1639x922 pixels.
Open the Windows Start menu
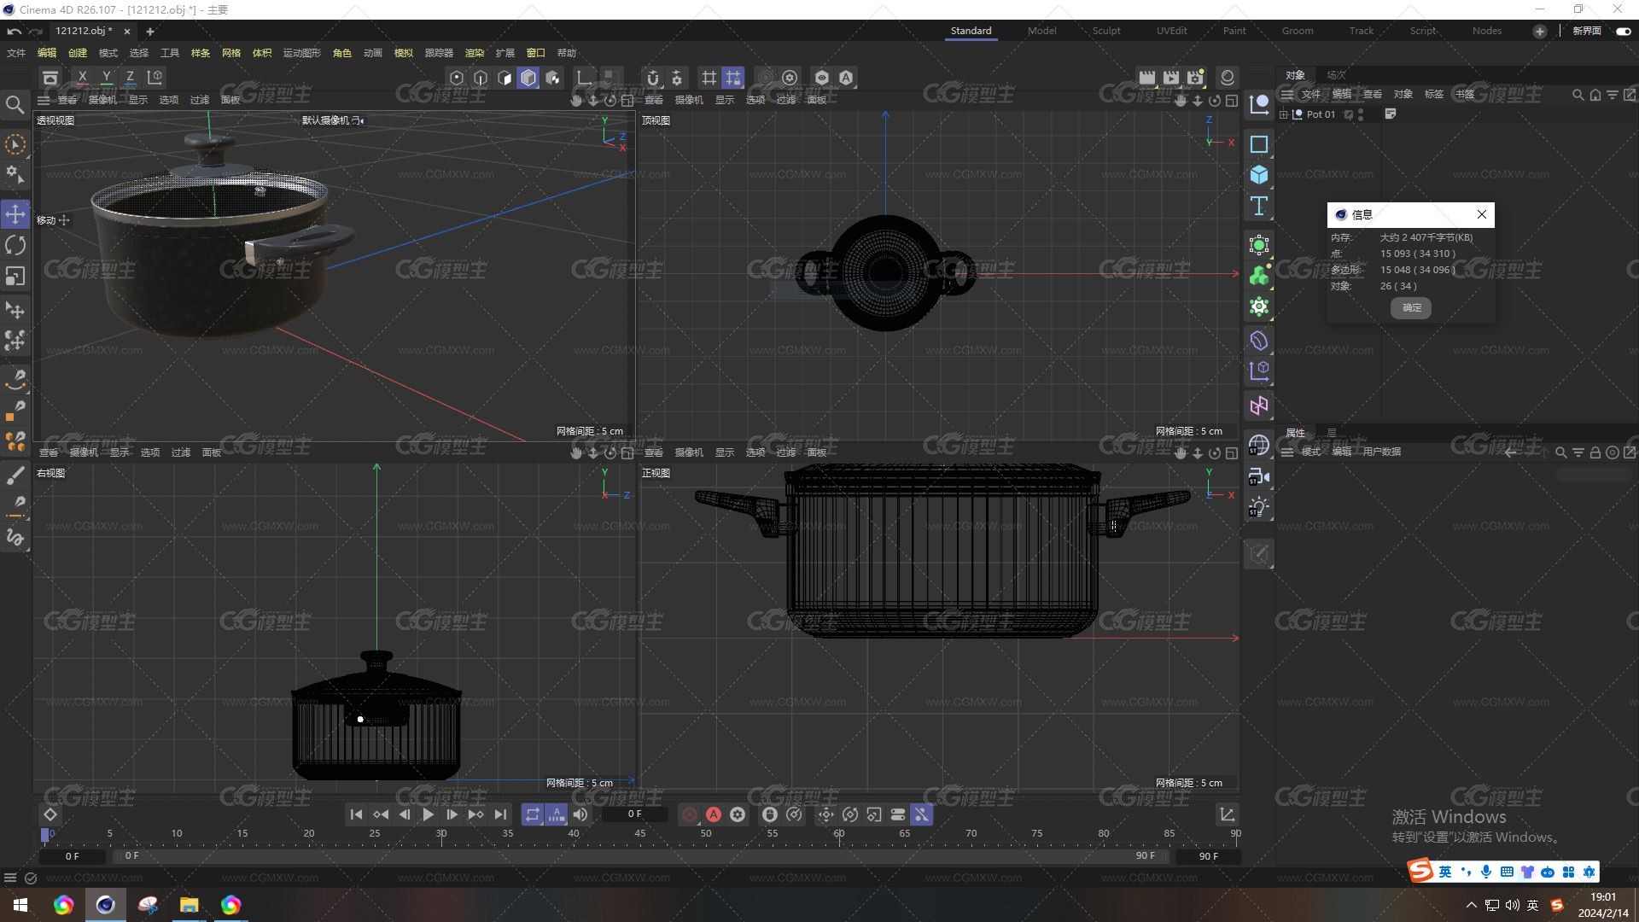[20, 905]
